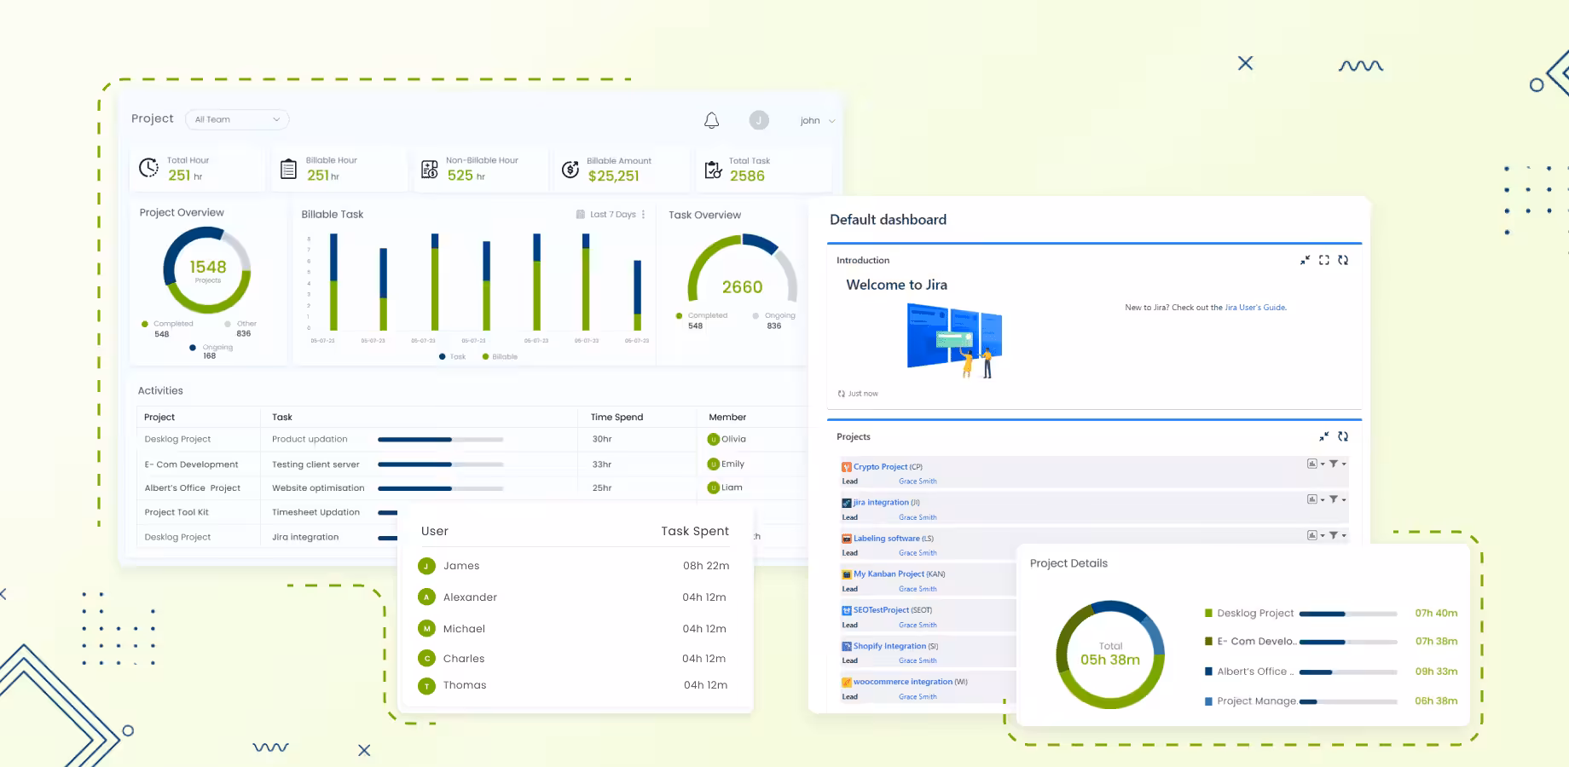Open the Jira User's Guide link
This screenshot has width=1569, height=767.
click(1255, 308)
